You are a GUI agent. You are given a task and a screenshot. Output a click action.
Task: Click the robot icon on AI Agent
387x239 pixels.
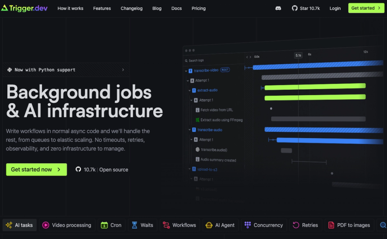(209, 225)
